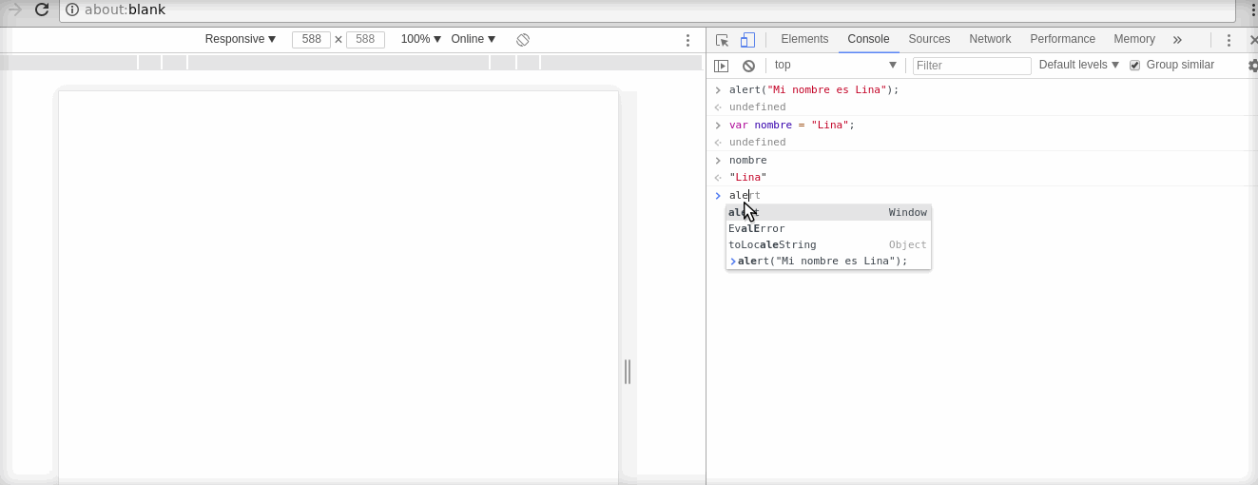Toggle the Group similar checkbox

[x=1134, y=66]
